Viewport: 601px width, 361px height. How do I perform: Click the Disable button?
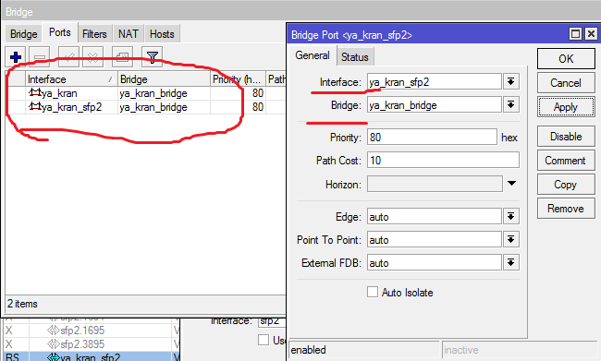566,137
